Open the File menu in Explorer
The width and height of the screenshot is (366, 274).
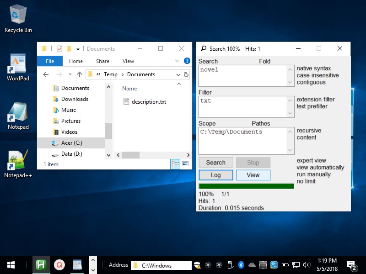(50, 61)
